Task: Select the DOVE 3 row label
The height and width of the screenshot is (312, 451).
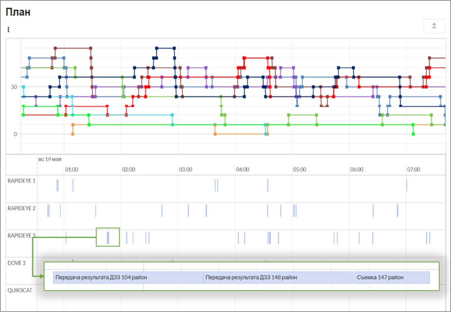Action: [x=17, y=263]
